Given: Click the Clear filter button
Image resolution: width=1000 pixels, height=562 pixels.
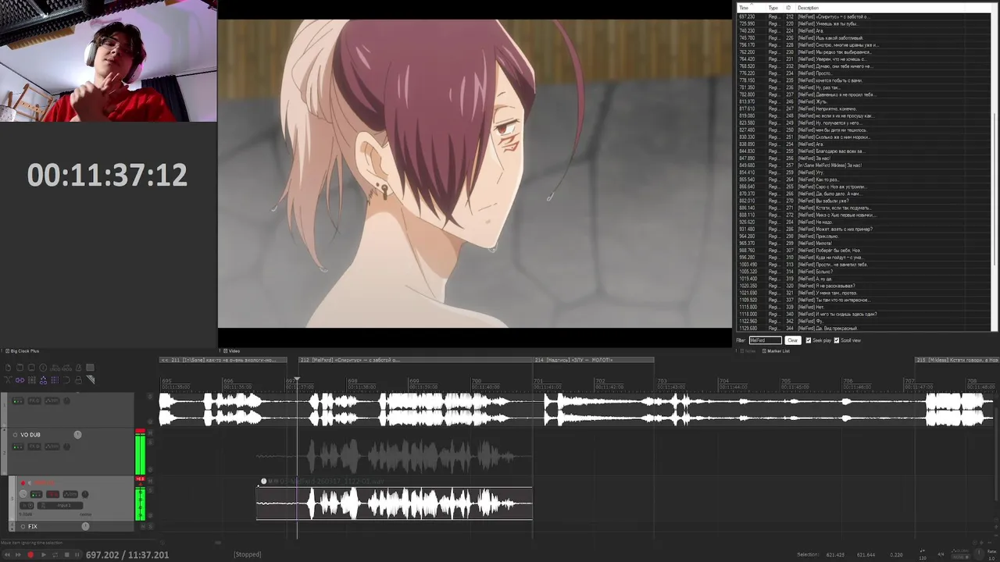Looking at the screenshot, I should [793, 340].
